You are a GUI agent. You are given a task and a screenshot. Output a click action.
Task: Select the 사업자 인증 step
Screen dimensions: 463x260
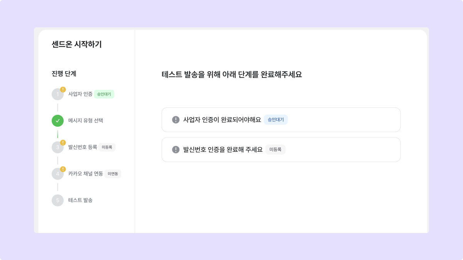coord(80,94)
